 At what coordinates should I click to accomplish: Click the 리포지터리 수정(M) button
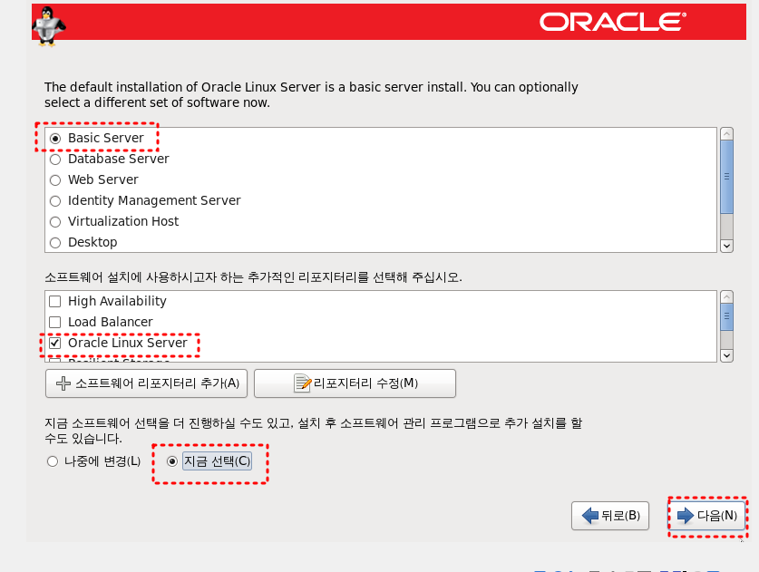[x=355, y=383]
